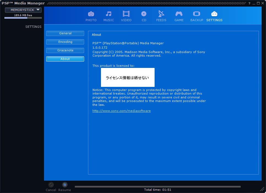Open the PHOTO camera icon section
Image resolution: width=266 pixels, height=193 pixels.
(91, 16)
